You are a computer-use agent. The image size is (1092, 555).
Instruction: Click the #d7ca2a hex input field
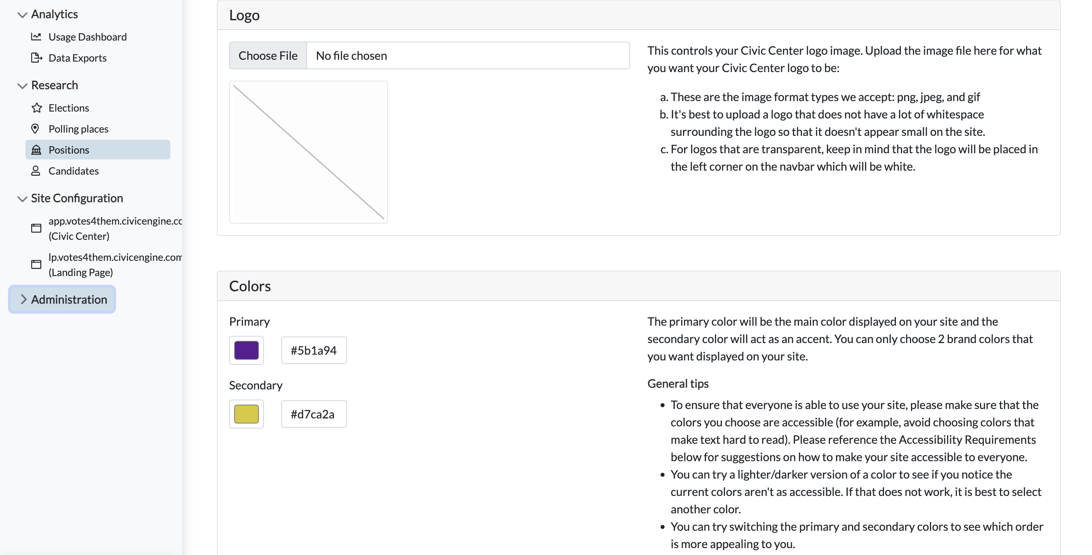[314, 414]
